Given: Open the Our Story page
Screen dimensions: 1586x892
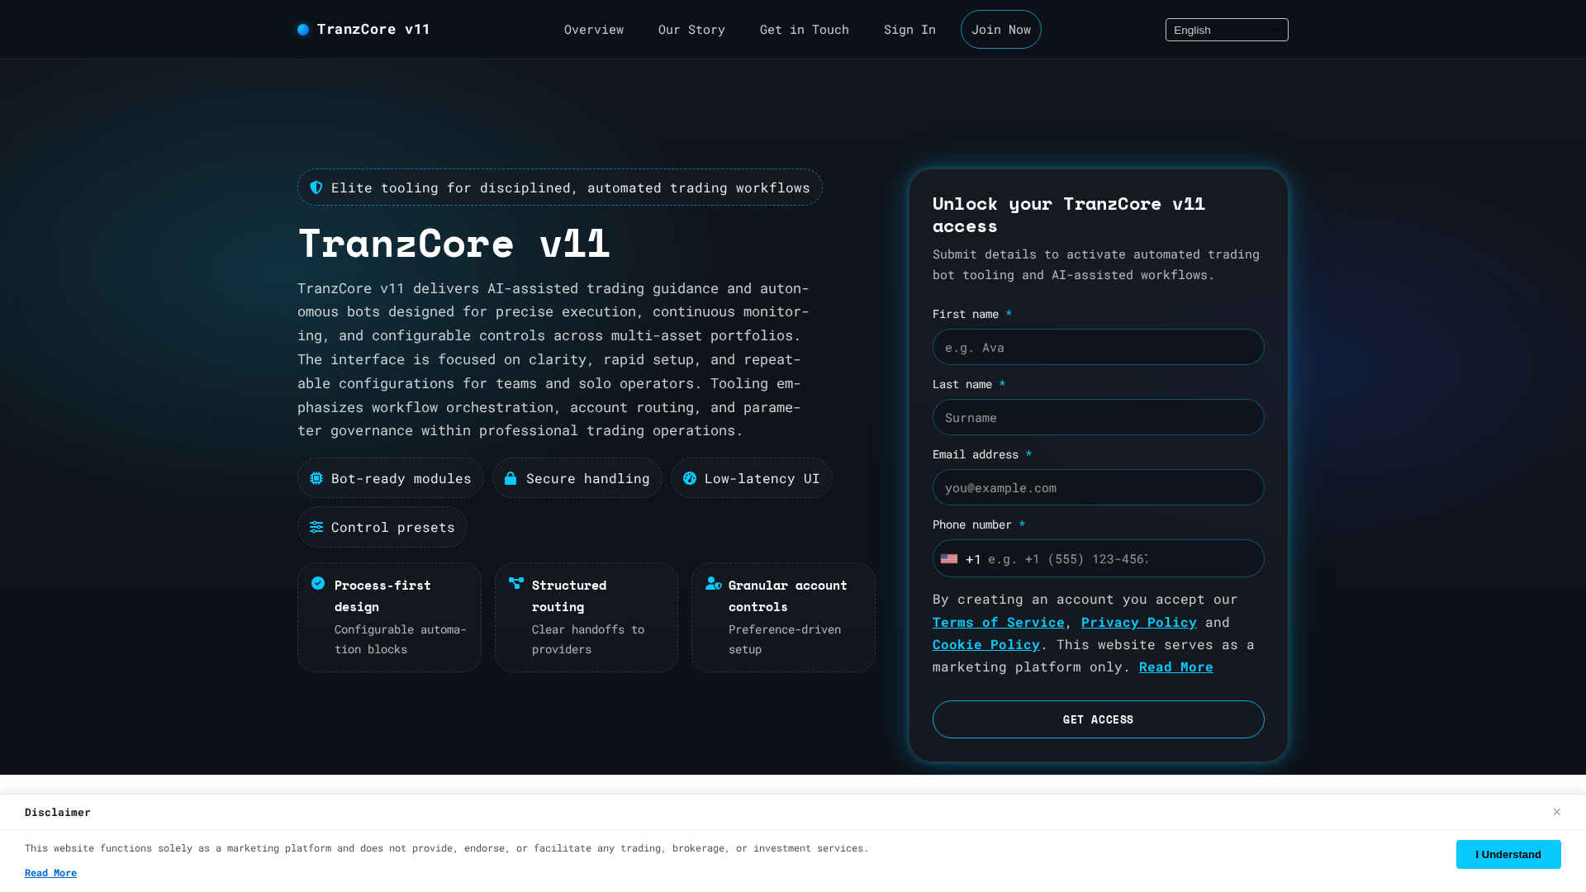Looking at the screenshot, I should click(x=691, y=30).
